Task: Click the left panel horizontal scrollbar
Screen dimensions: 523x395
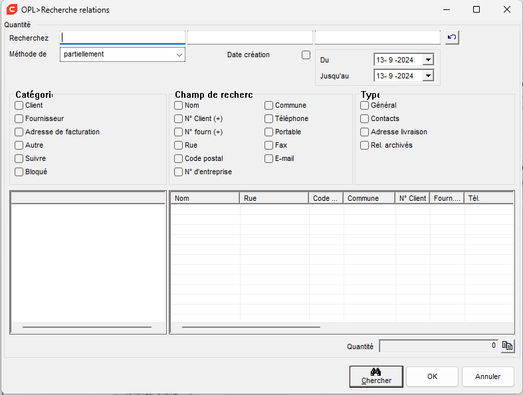Action: pos(87,327)
